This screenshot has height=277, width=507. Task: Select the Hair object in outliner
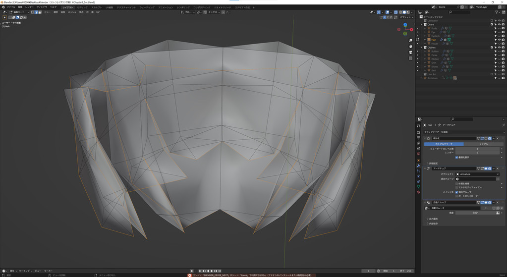click(434, 40)
